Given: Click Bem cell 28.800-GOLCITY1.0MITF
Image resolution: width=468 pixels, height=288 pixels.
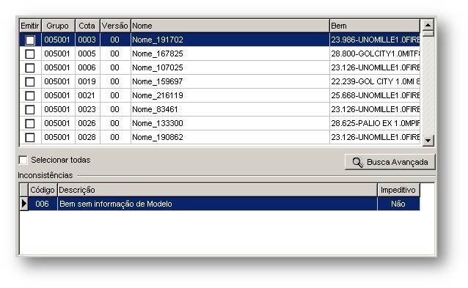Looking at the screenshot, I should pyautogui.click(x=375, y=53).
